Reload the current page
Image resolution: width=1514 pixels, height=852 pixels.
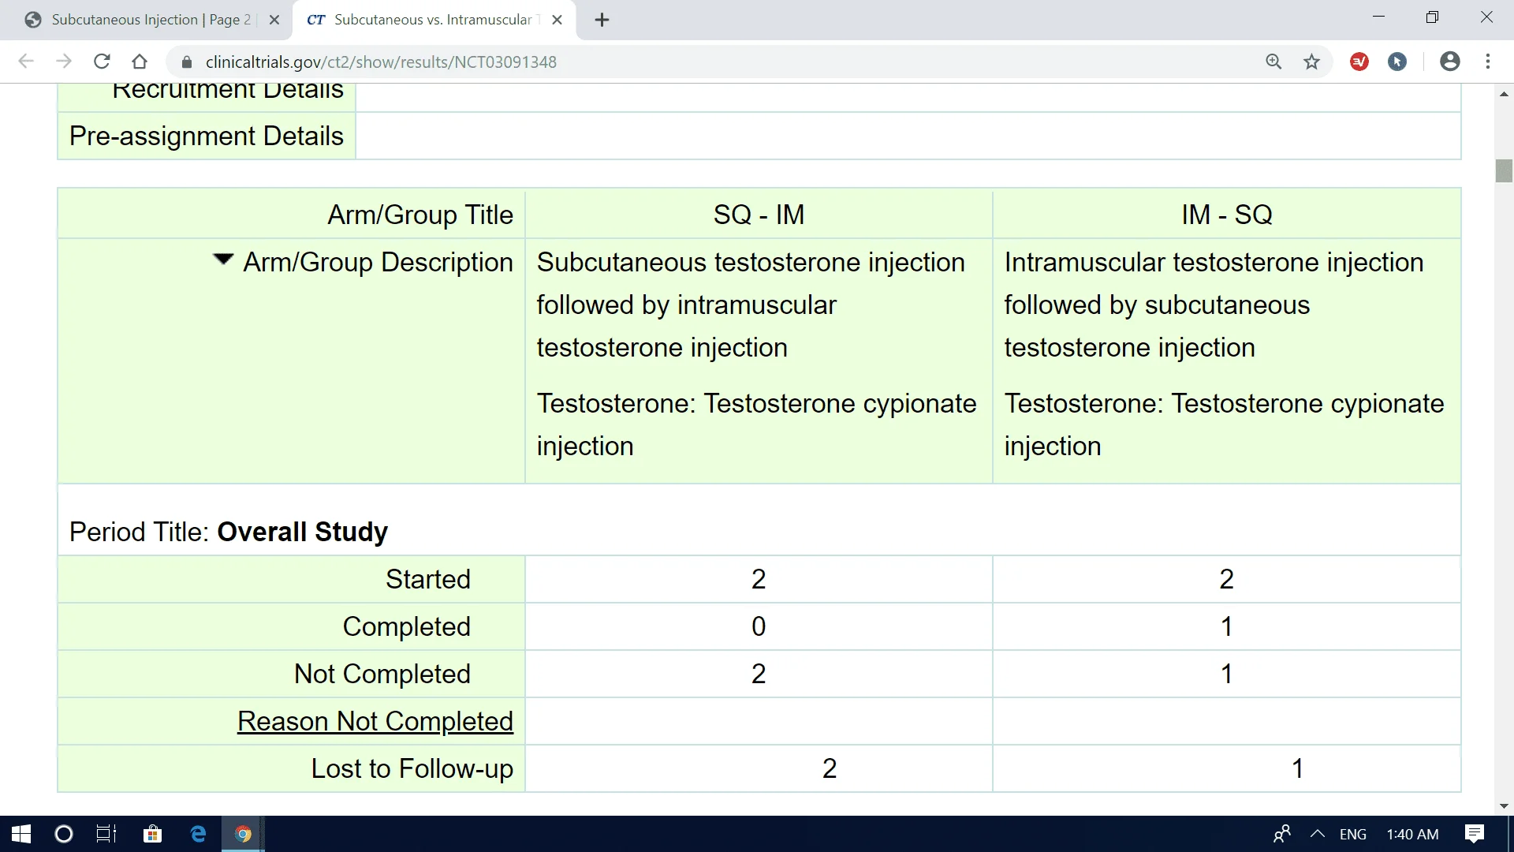tap(102, 62)
